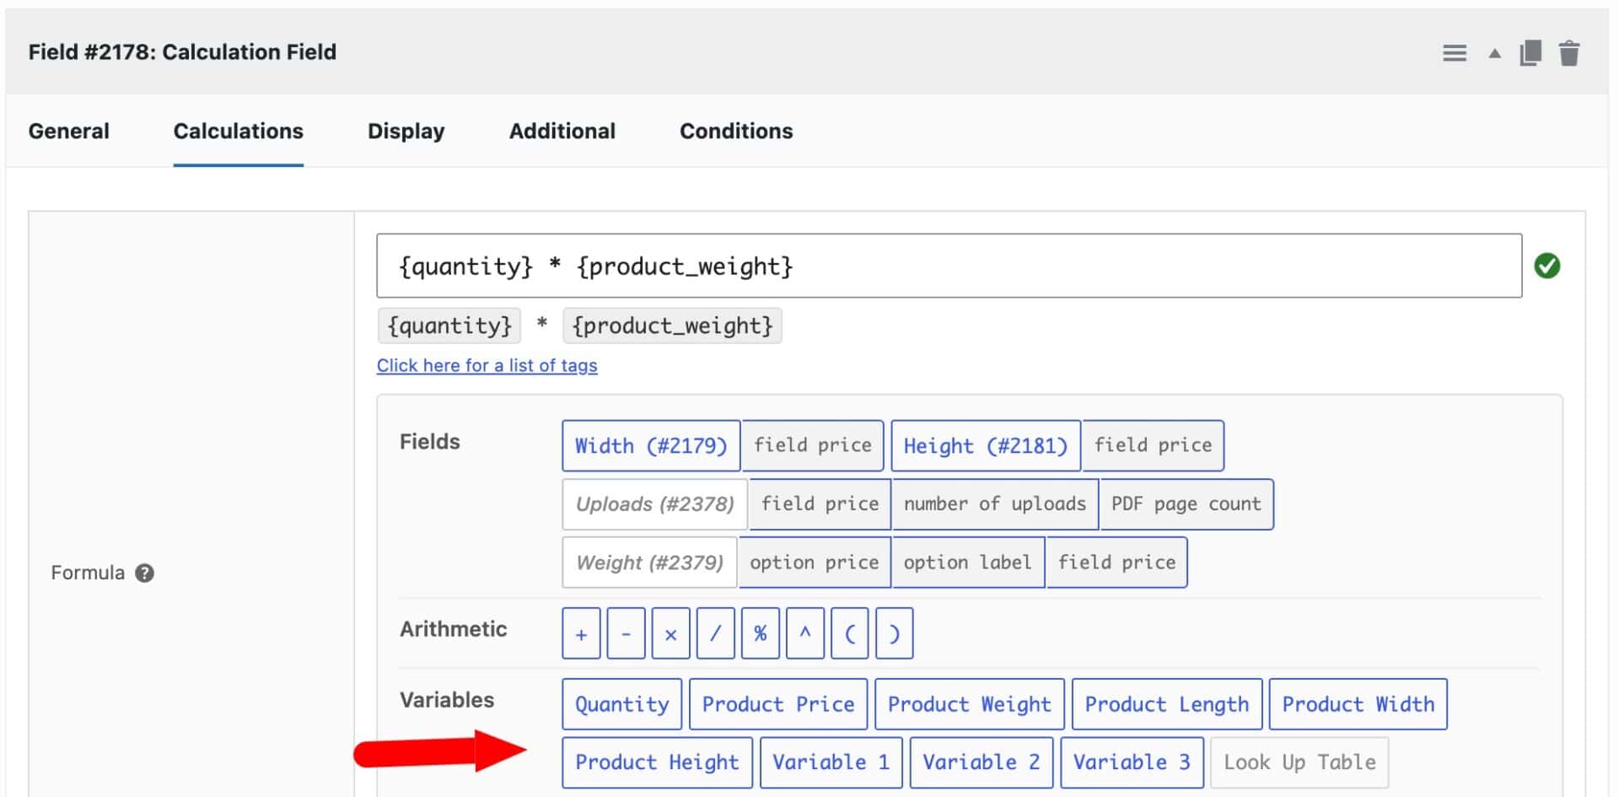Go to the Additional tab
This screenshot has height=797, width=1619.
[x=562, y=131]
